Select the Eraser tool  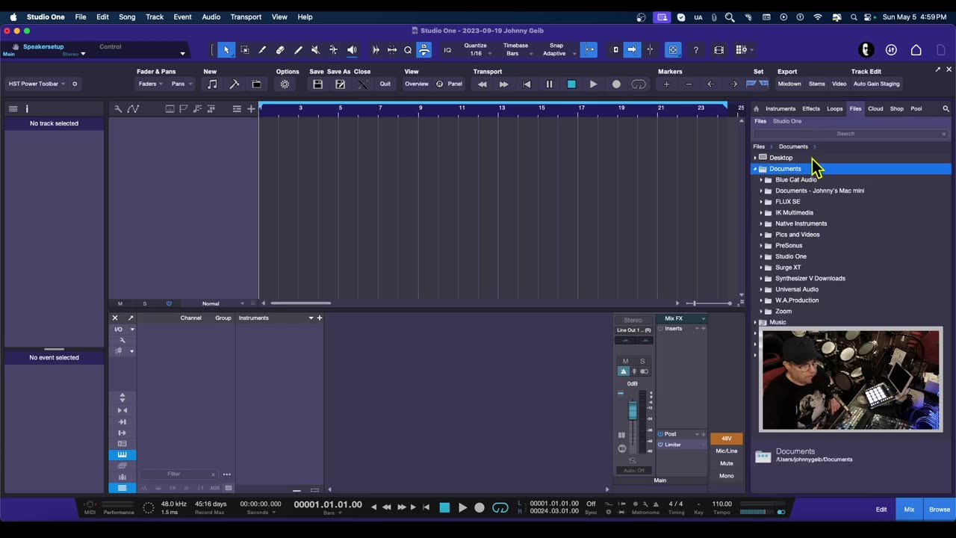click(280, 50)
